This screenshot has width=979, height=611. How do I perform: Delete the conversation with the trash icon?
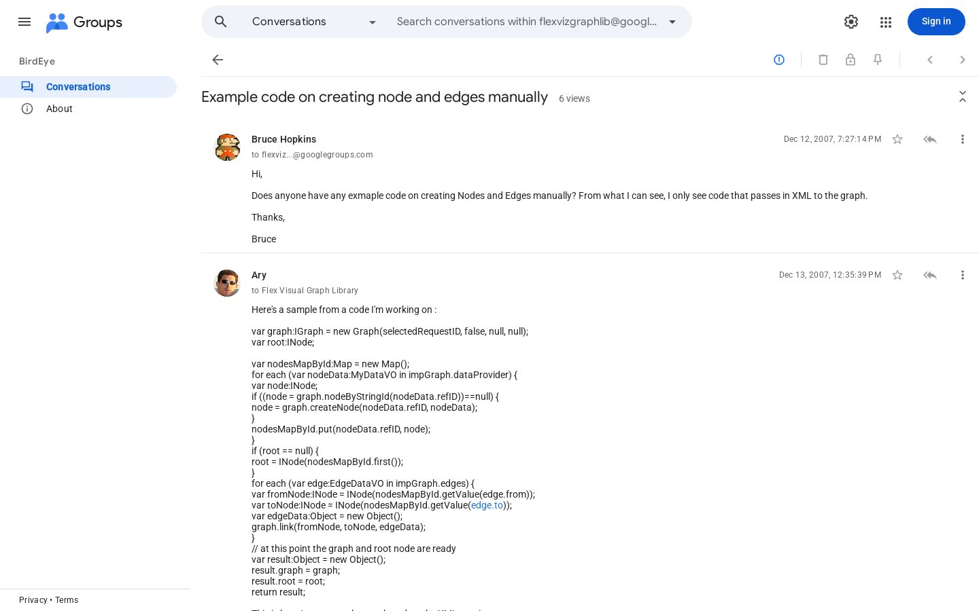(x=823, y=60)
